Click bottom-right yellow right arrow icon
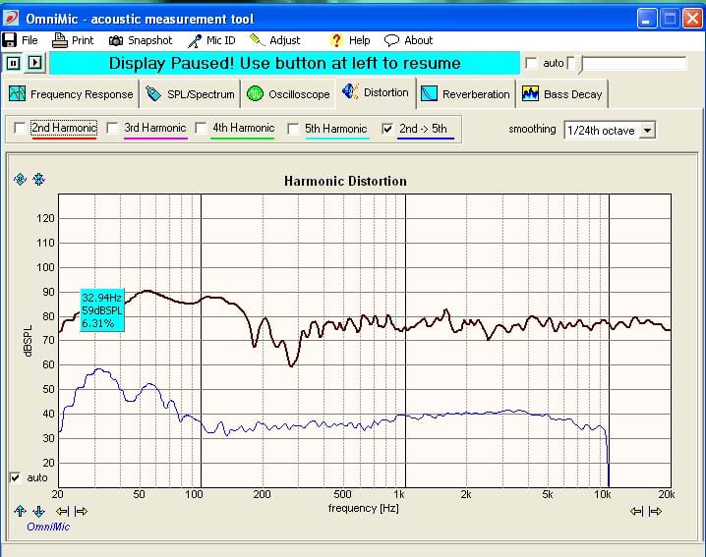 point(656,511)
